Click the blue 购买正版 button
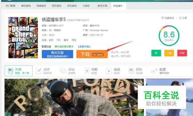The height and width of the screenshot is (116, 193). [57, 54]
